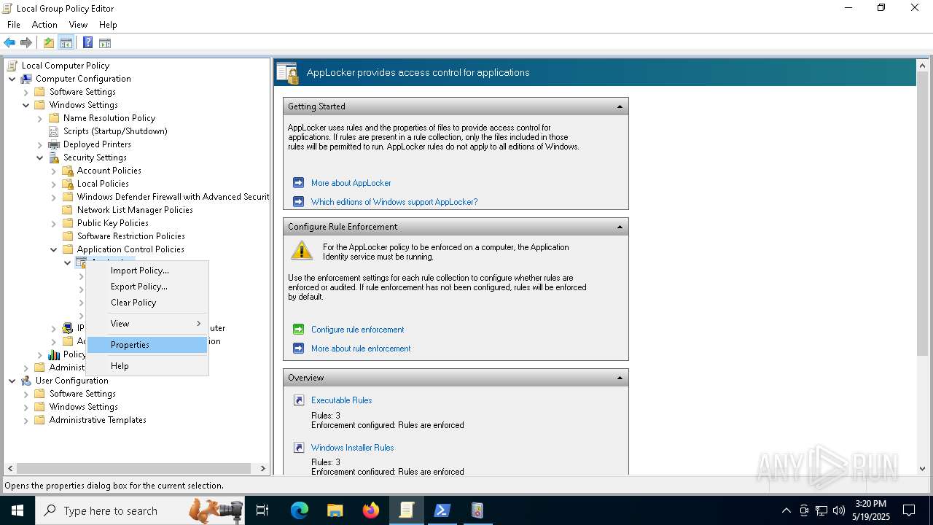Screen dimensions: 933x525
Task: Open Microsoft Edge from taskbar
Action: click(x=300, y=510)
